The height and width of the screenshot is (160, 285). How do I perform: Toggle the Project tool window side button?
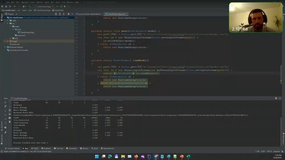click(2, 17)
